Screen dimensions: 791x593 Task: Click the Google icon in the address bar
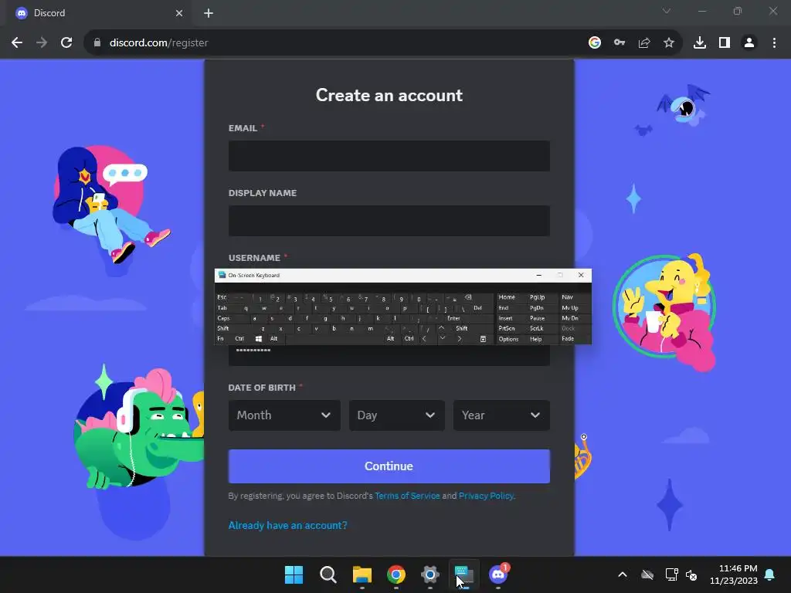[x=595, y=43]
